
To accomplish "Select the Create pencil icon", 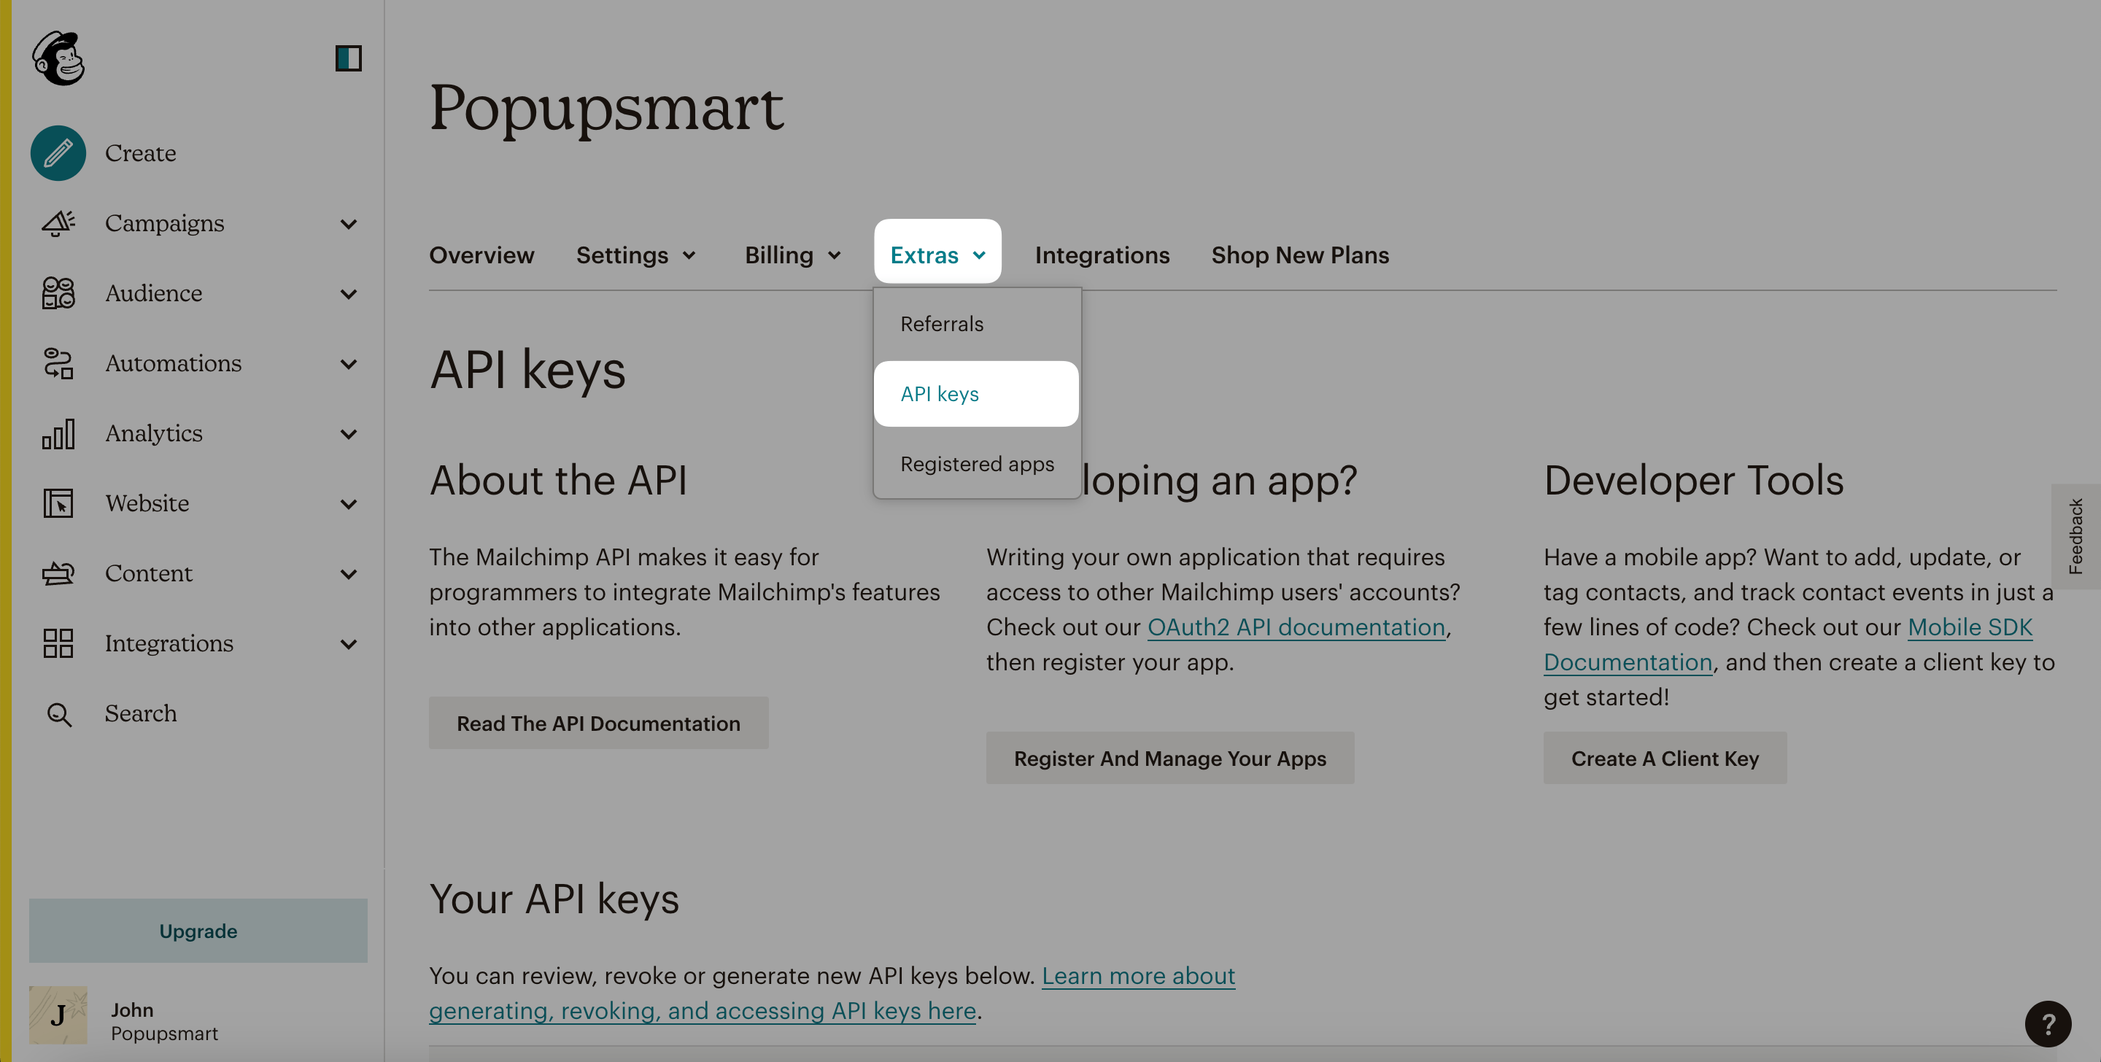I will point(58,152).
